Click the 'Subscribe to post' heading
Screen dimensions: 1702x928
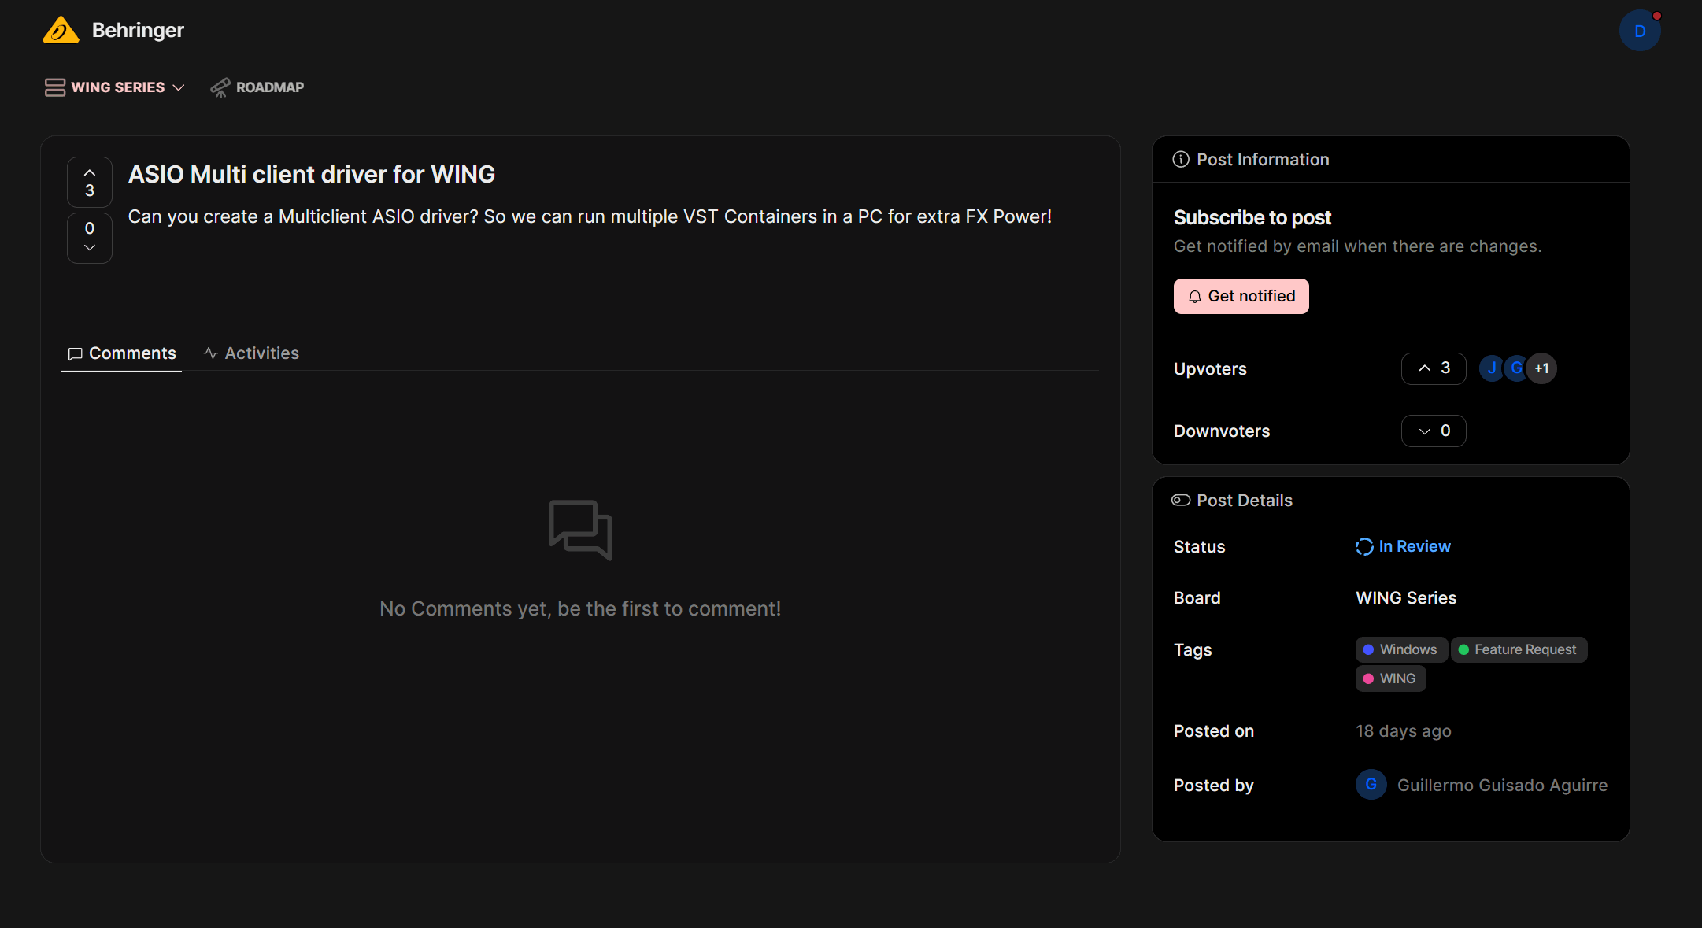(x=1252, y=218)
